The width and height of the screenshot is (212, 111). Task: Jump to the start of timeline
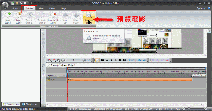103,60
